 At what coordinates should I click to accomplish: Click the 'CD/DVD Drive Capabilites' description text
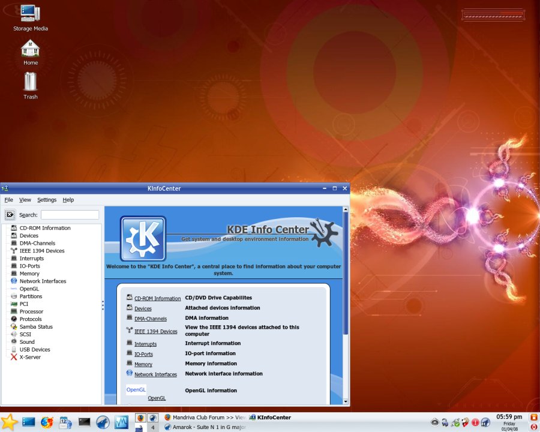click(x=218, y=298)
